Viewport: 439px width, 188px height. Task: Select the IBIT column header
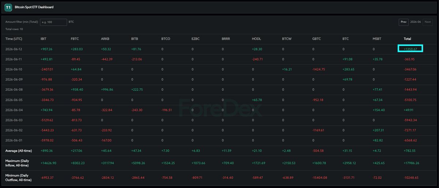tap(44, 39)
